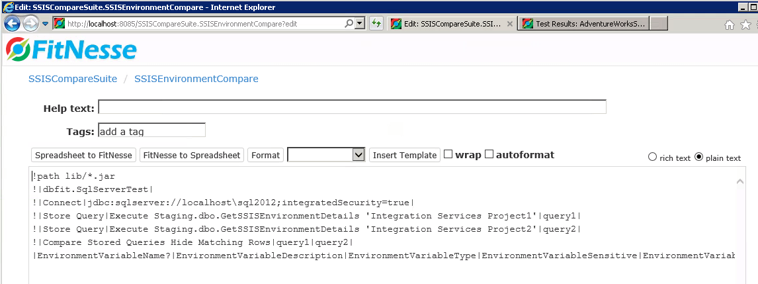Screen dimensions: 758x284
Task: Follow the SSISCompareSuite breadcrumb link
Action: pyautogui.click(x=73, y=79)
